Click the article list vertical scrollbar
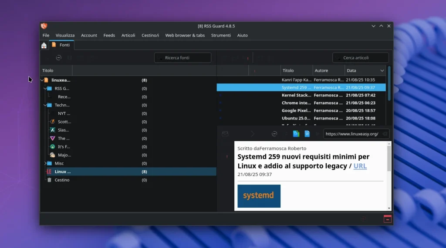 click(389, 83)
